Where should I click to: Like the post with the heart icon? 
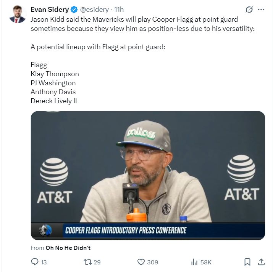[x=141, y=262]
